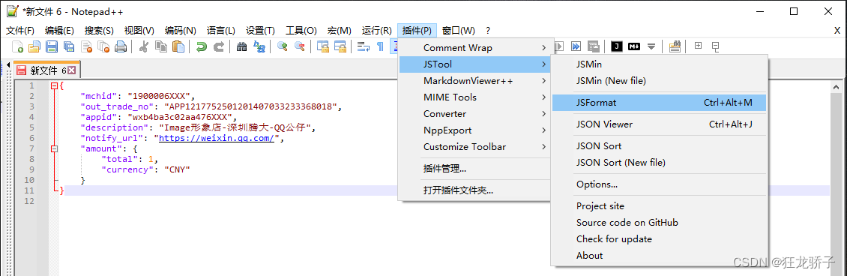Toggle synchronize horizontal scrolling icon
Viewport: 847px width, 276px height.
pos(340,47)
